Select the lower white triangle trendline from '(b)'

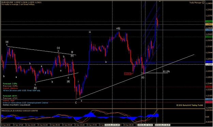(57, 78)
